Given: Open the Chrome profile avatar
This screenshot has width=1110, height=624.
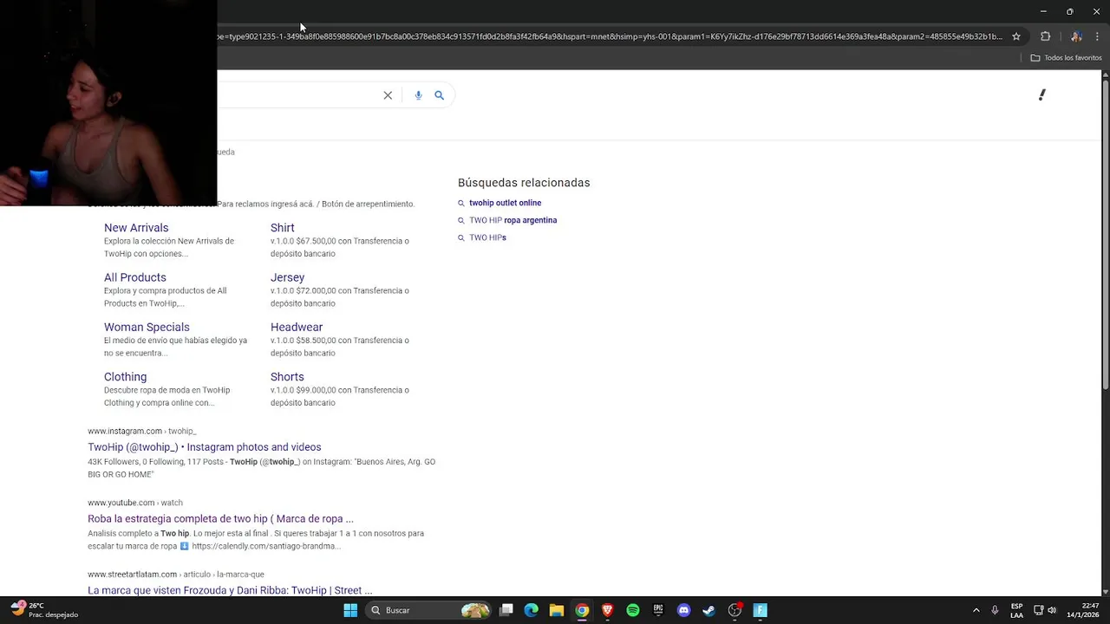Looking at the screenshot, I should 1076,36.
